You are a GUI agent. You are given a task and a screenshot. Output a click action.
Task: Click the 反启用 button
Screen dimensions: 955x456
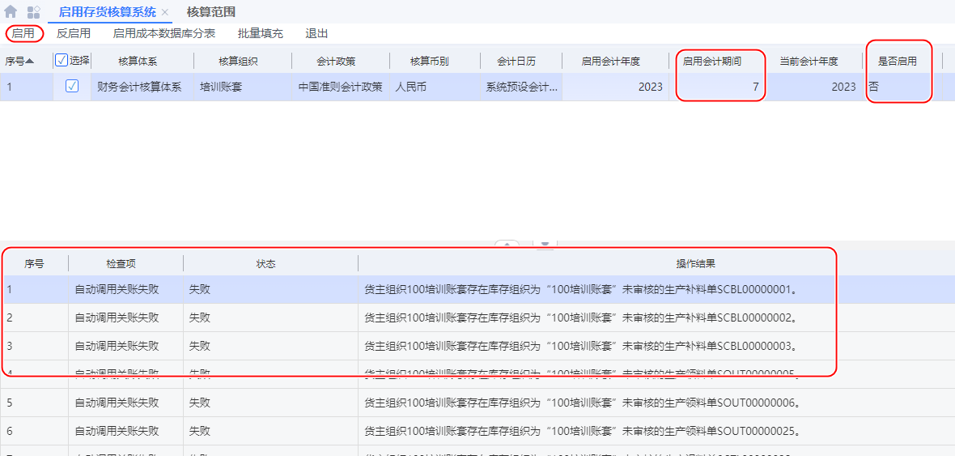(x=74, y=33)
